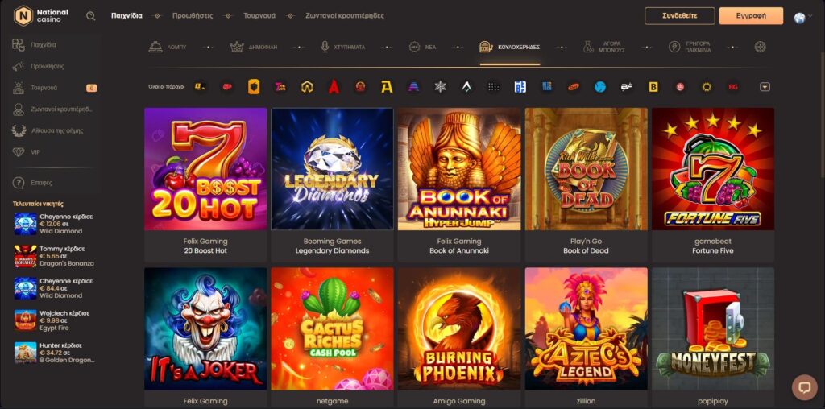Open the Cactus Riches Cash Pool thumbnail
This screenshot has height=409, width=825.
point(332,328)
